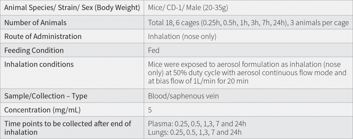This screenshot has height=139, width=353.
Task: Click the Lungs time points line
Action: point(195,132)
